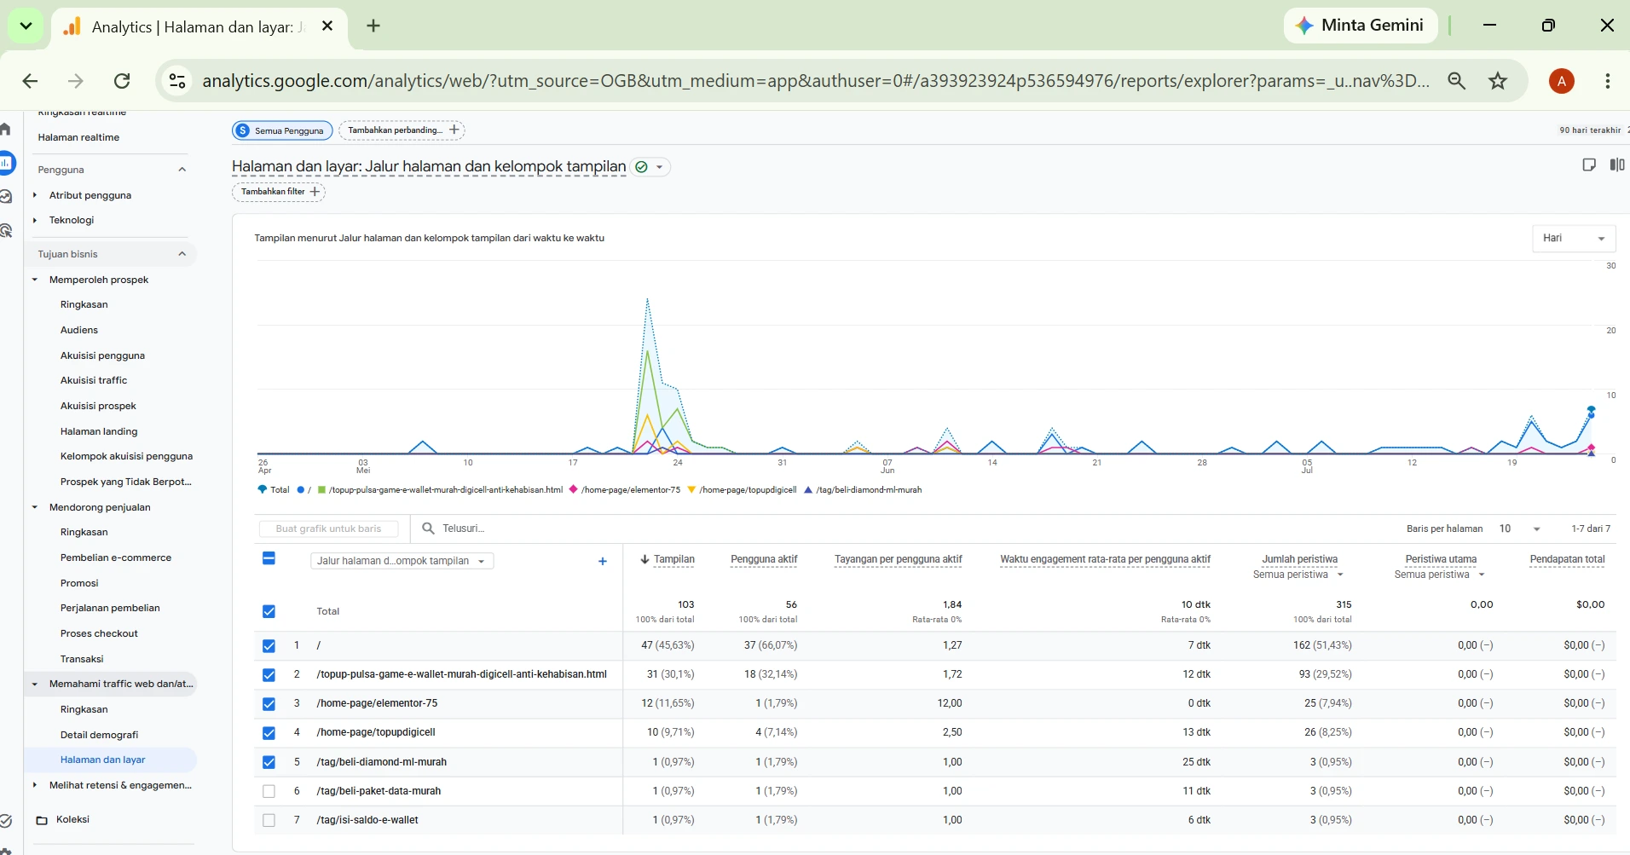Close the Analytics browser tab
This screenshot has width=1630, height=855.
tap(327, 26)
